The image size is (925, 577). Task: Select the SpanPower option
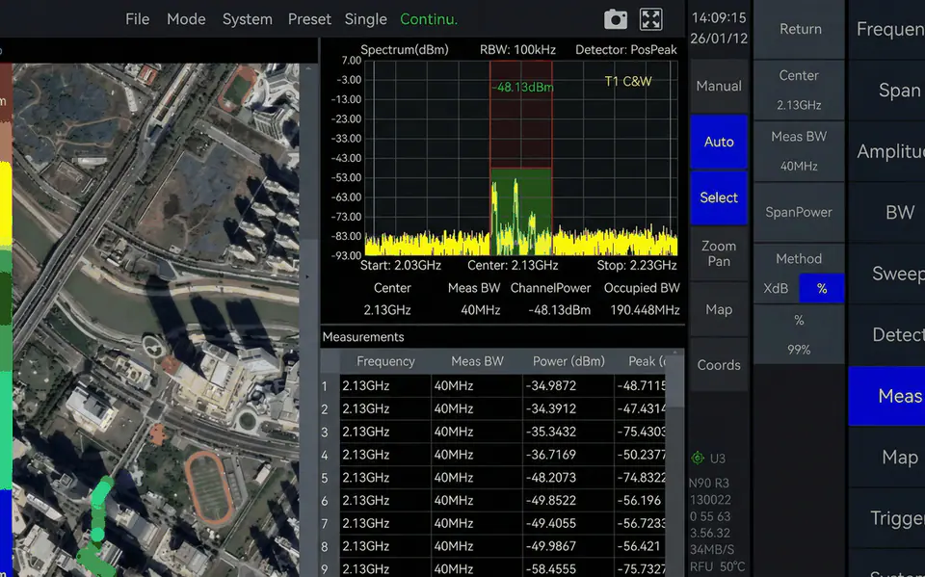(799, 212)
